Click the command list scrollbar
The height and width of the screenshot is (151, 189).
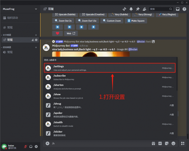177,74
